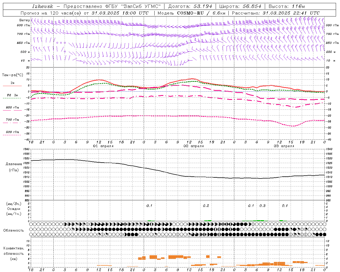Click the Высота: 116м value
The height and width of the screenshot is (272, 340).
click(x=287, y=6)
